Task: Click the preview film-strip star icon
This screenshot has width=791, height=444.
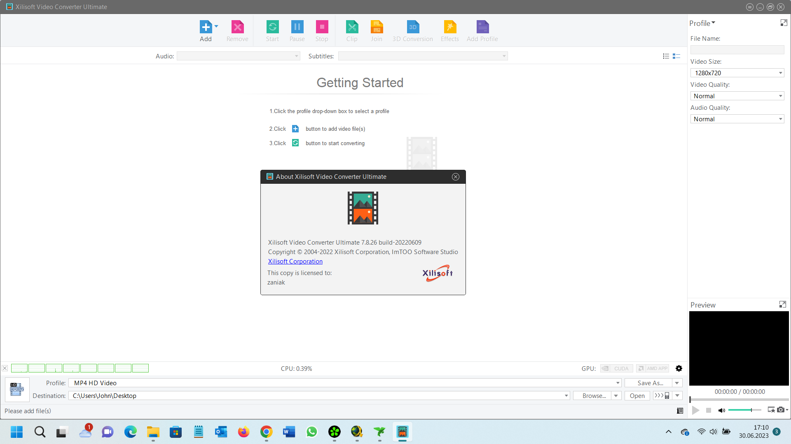Action: coord(771,409)
